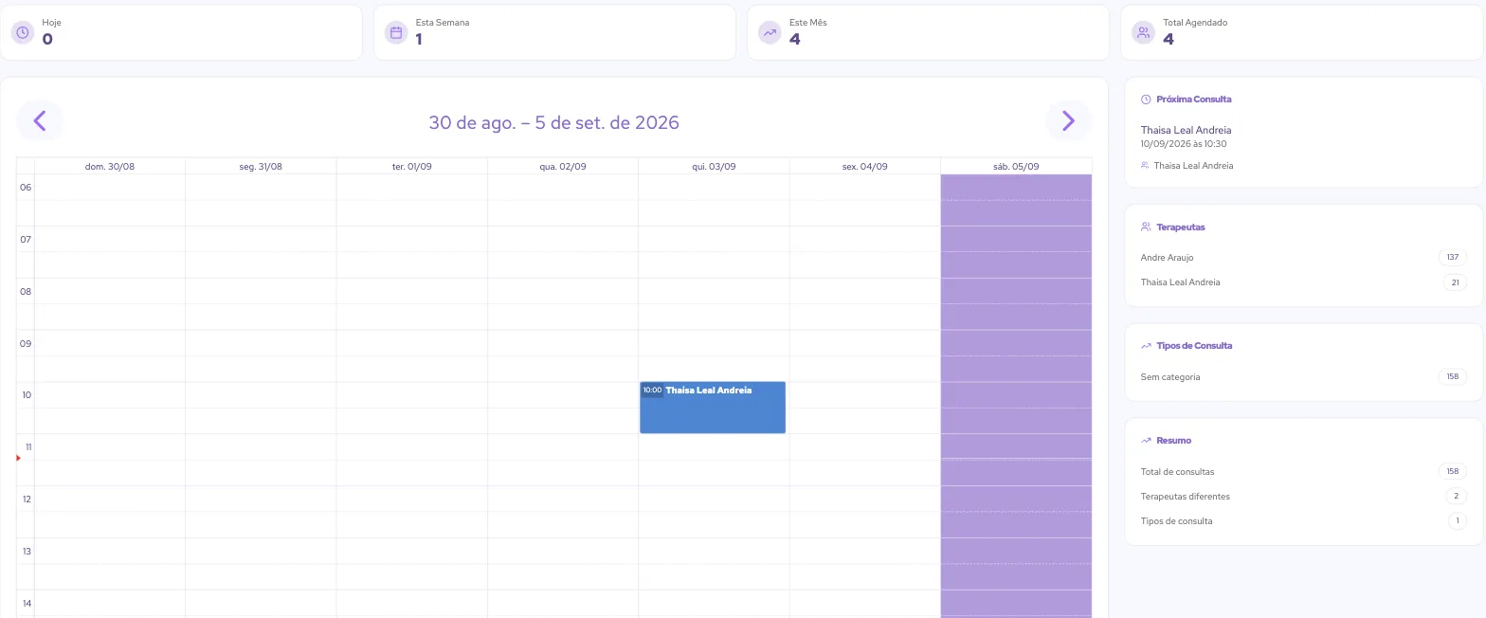This screenshot has width=1486, height=618.
Task: Click the 1 badge beside Tipos de consulta
Action: (1457, 521)
